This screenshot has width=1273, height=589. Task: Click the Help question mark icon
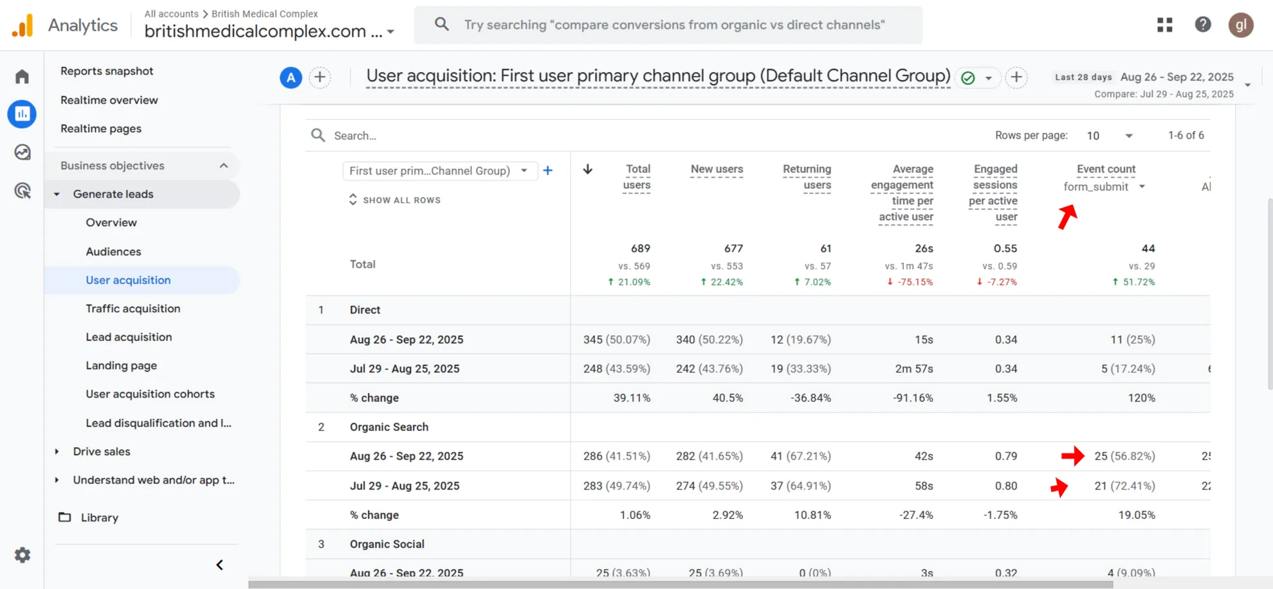(1202, 25)
